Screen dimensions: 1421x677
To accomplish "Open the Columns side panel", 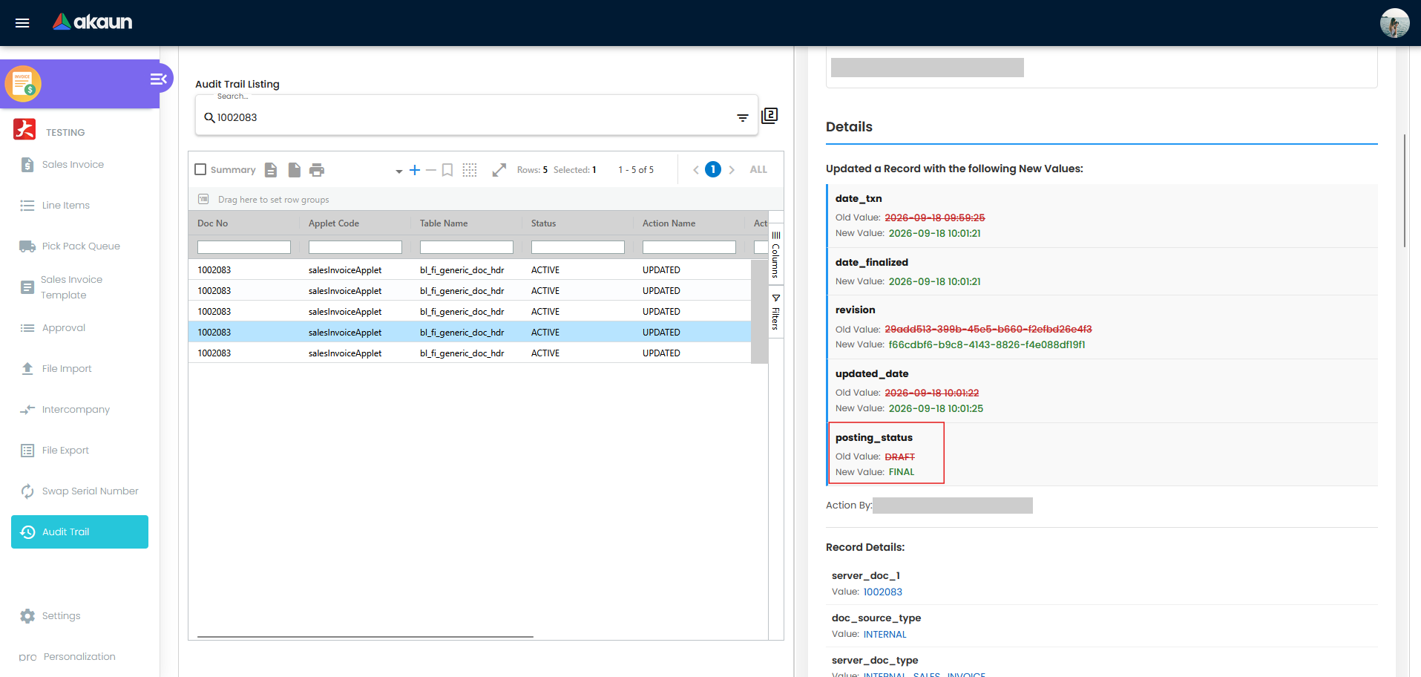I will (x=776, y=255).
